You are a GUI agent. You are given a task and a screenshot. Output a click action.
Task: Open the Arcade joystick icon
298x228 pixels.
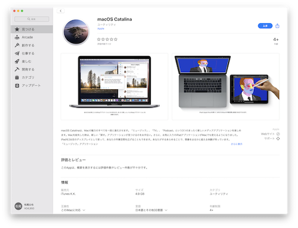17,38
